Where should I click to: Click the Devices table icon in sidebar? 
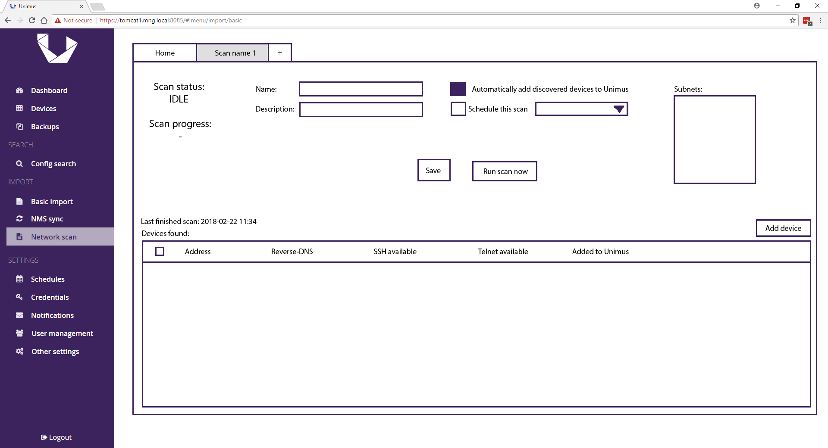click(x=19, y=108)
